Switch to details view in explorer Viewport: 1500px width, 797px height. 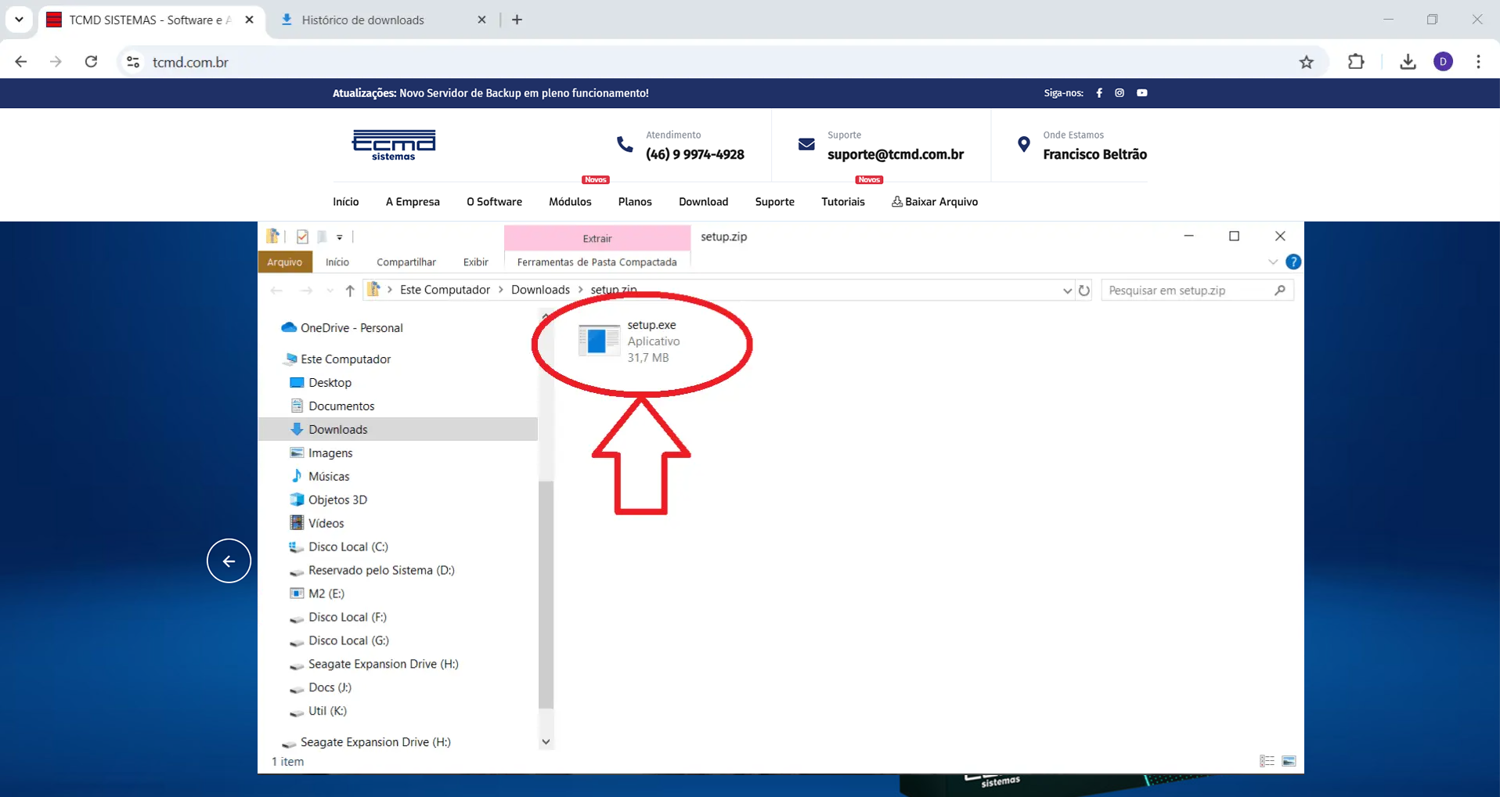click(x=1267, y=761)
